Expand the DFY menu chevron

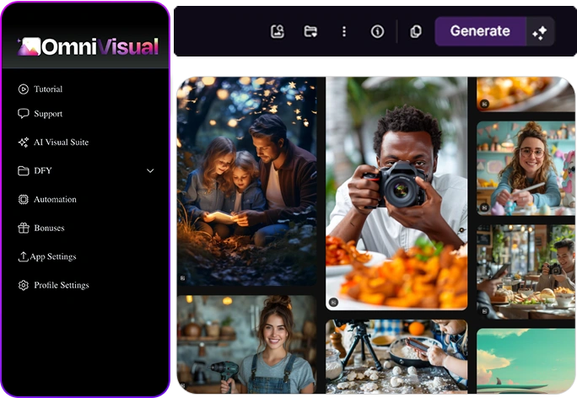click(x=150, y=170)
